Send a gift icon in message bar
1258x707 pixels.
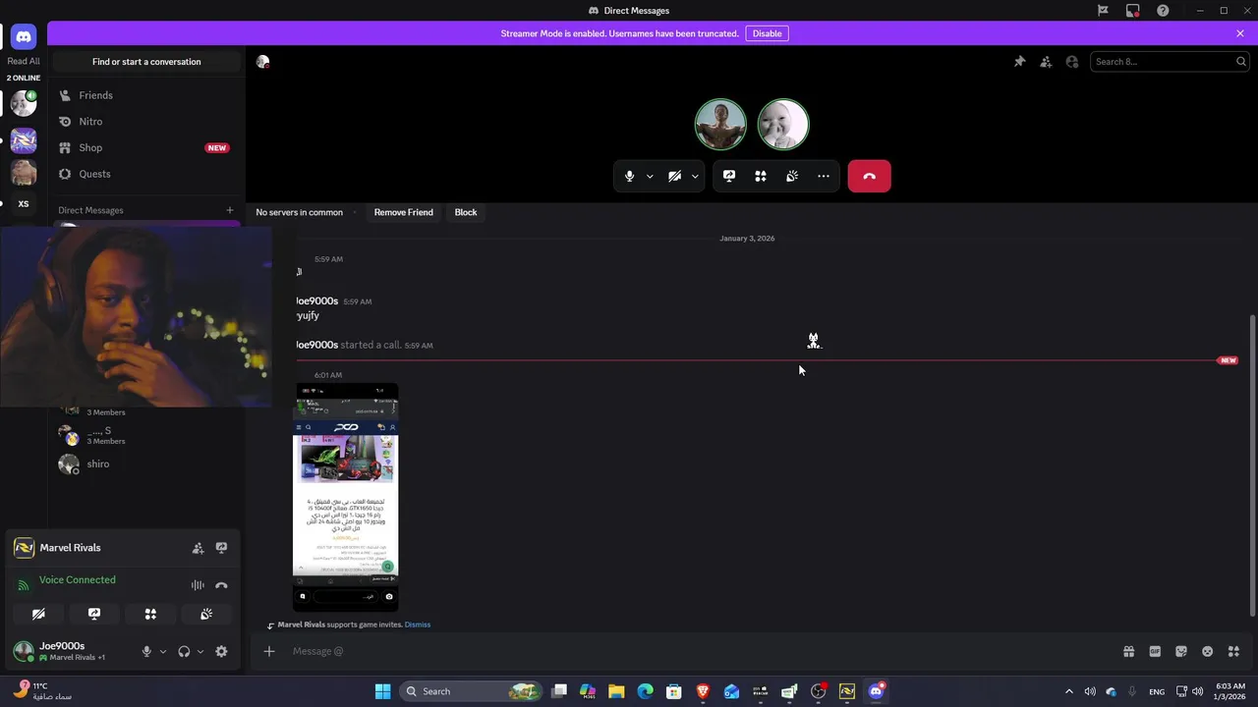click(x=1128, y=651)
